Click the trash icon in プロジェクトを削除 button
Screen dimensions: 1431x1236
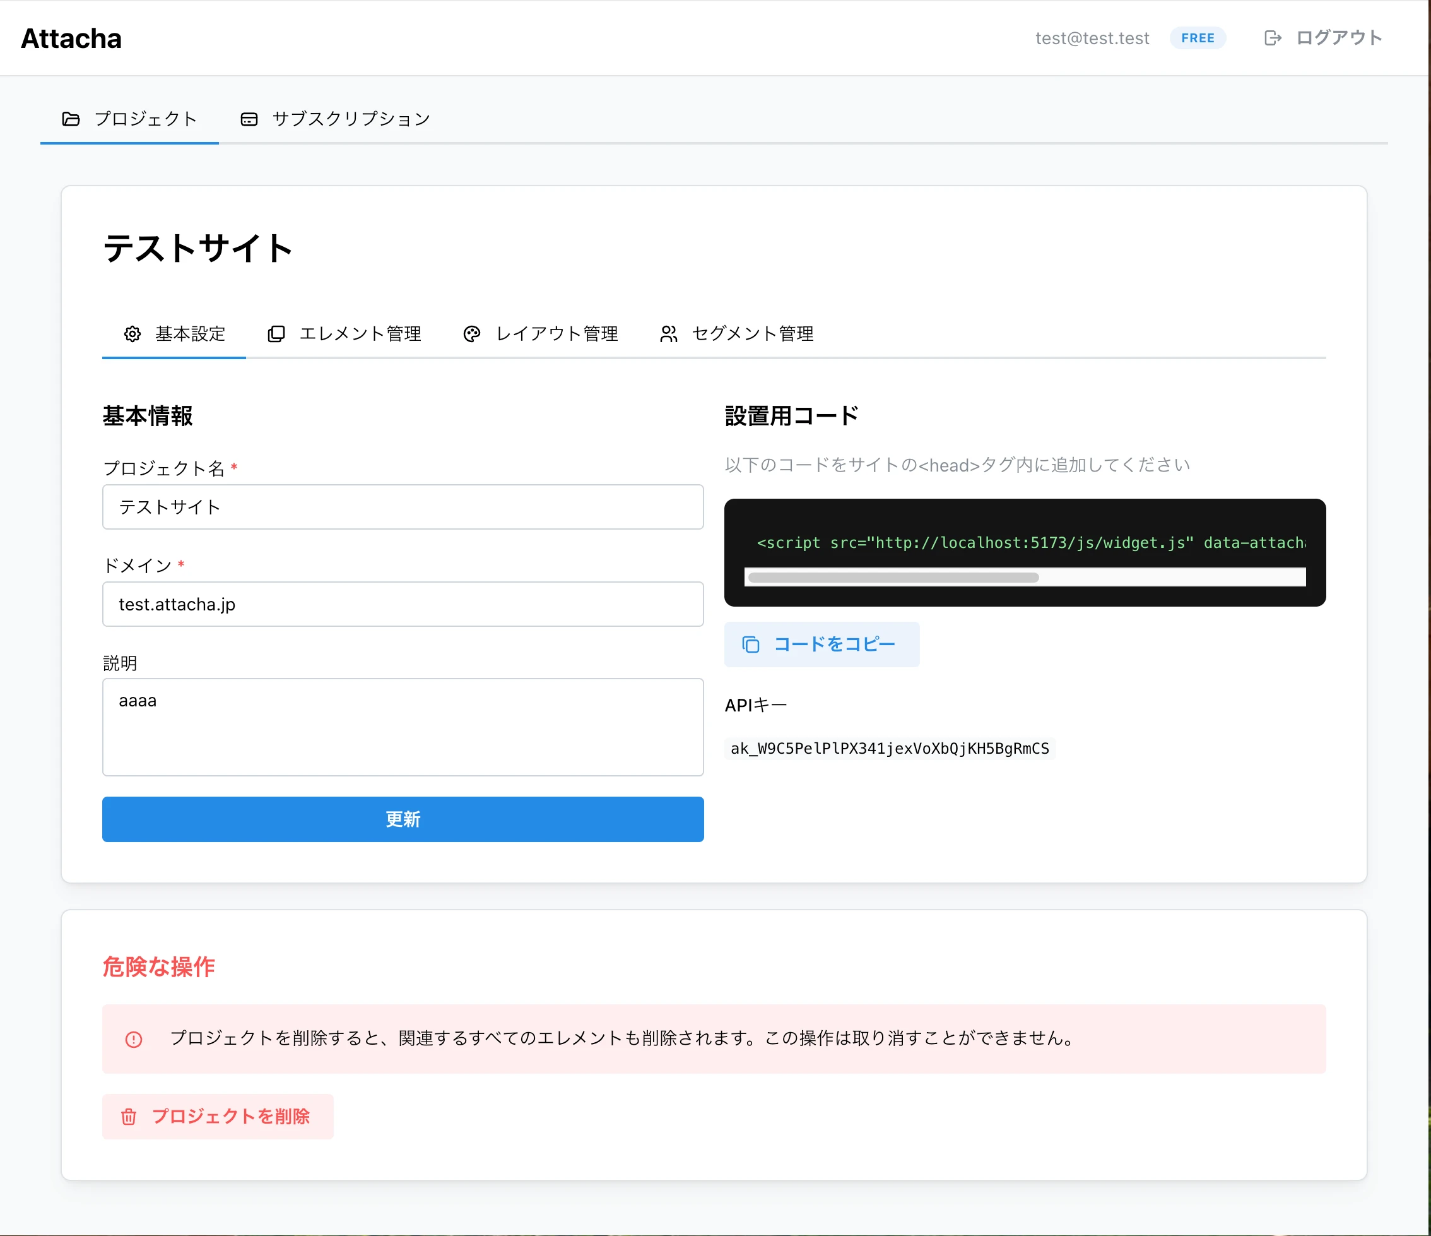[x=129, y=1117]
